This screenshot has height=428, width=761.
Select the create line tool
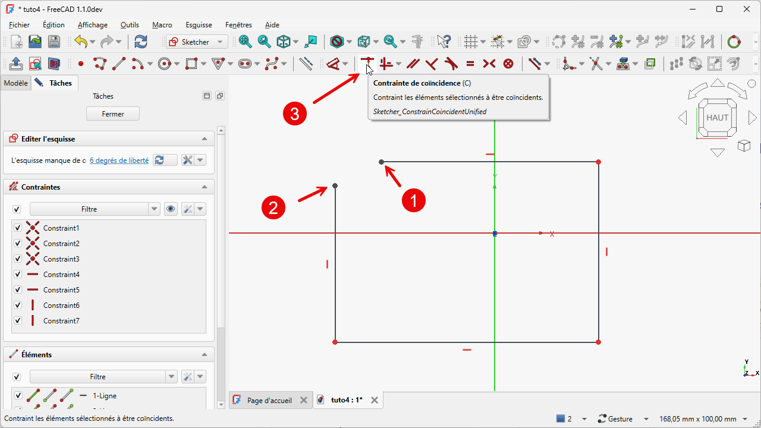click(119, 64)
